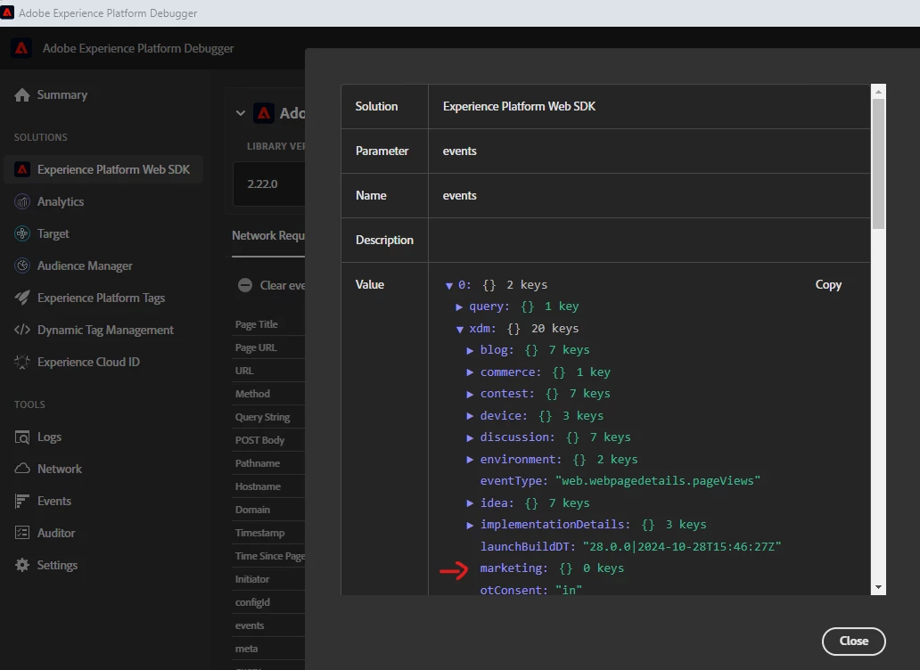This screenshot has width=920, height=670.
Task: Close the parameter details dialog
Action: (x=853, y=641)
